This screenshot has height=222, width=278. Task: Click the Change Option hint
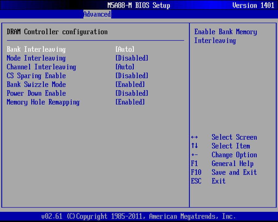pyautogui.click(x=234, y=155)
